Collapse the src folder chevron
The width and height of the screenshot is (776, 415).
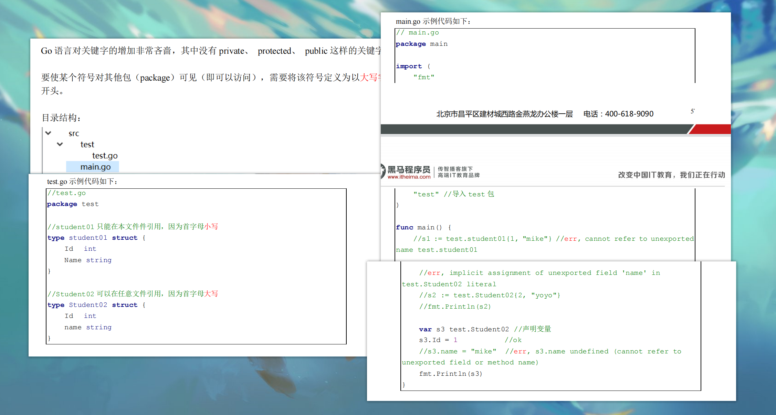(x=48, y=133)
